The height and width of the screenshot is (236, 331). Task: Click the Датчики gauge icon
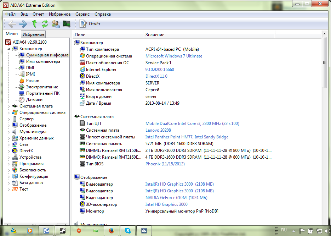tap(22, 100)
